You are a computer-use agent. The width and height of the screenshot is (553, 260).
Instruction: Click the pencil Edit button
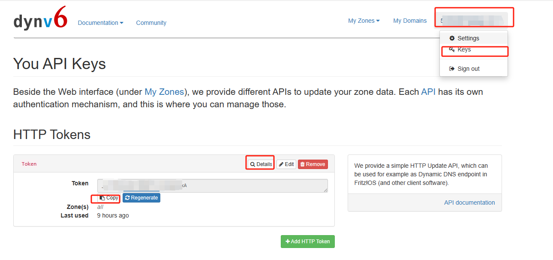(x=286, y=164)
